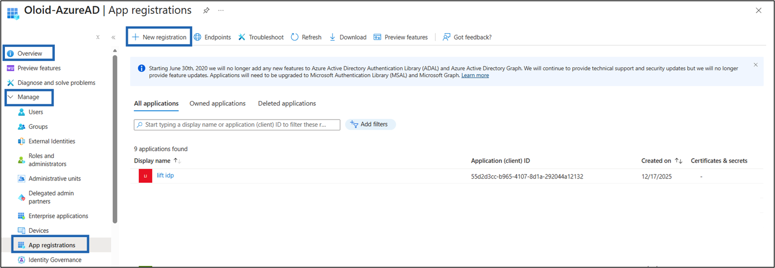Dismiss the ADAL deprecation banner
775x268 pixels.
(756, 65)
